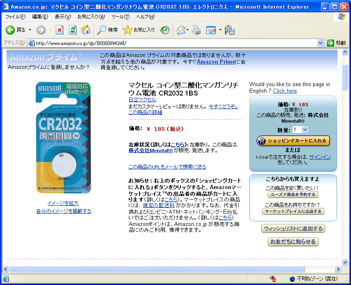Click the 株式会社MonotaRO seller link
Screen dimensions: 351x285
click(150, 150)
